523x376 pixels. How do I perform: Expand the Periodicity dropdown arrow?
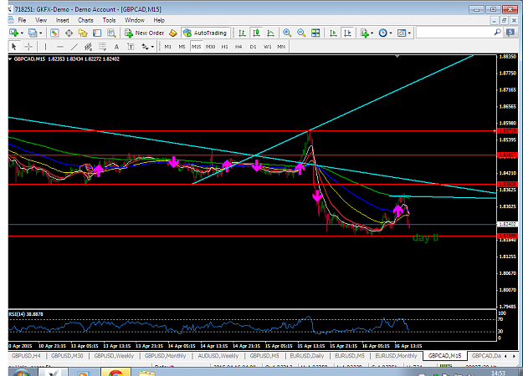(x=391, y=33)
